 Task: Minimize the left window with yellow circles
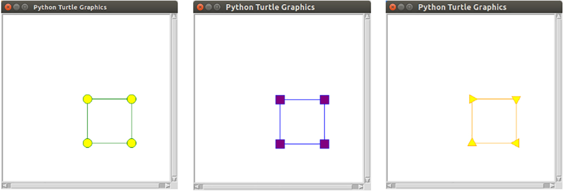[17, 7]
